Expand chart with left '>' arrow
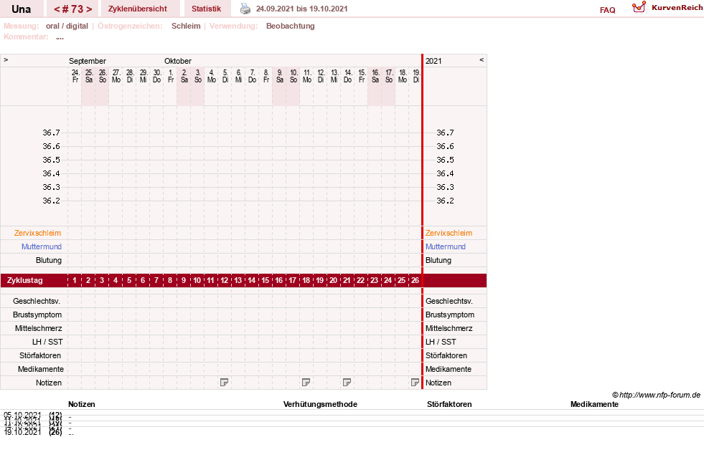 6,59
